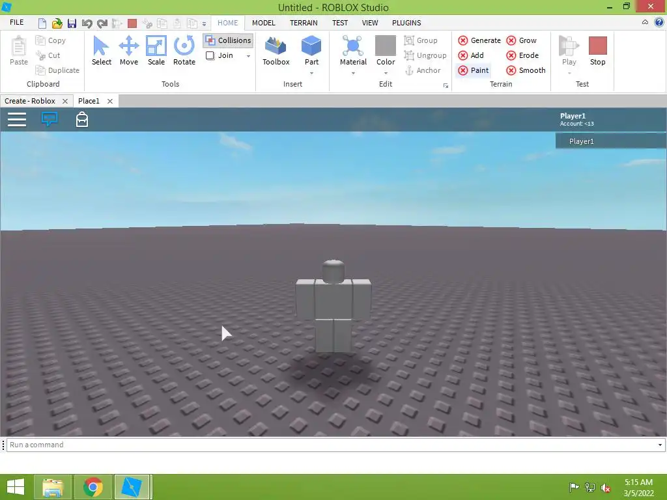Click the blue Help question mark icon

659,22
